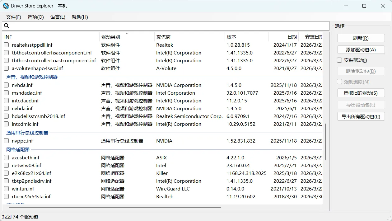Click 导出所有驱动包(P) button

click(x=361, y=117)
